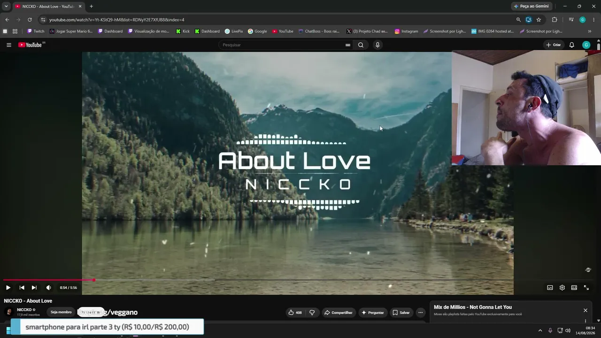This screenshot has height=338, width=601.
Task: Open the YouTube account avatar menu
Action: coord(586,45)
